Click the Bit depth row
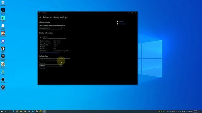This screenshot has width=202, height=113. (48, 47)
